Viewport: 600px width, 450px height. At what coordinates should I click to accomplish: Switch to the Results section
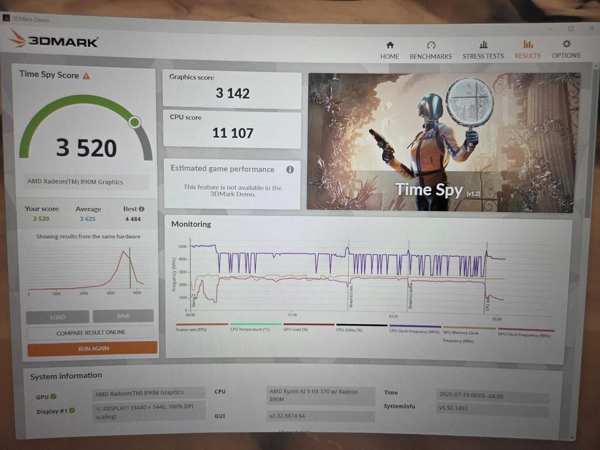point(528,50)
